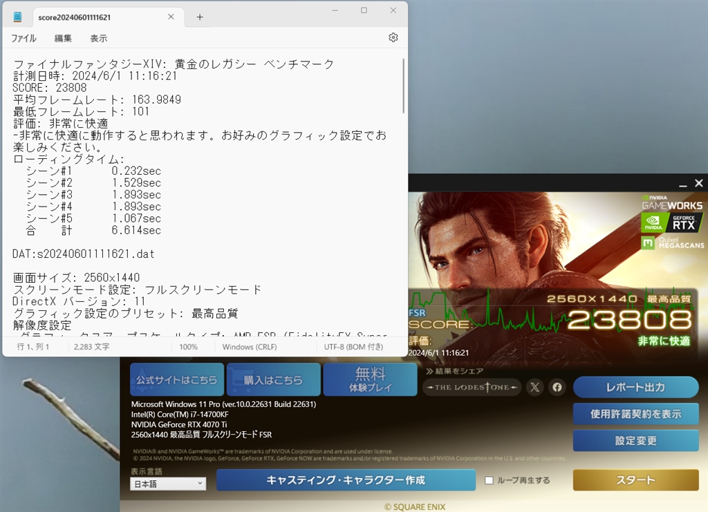708x512 pixels.
Task: Click the シーン#1 0.232sec row
Action: [x=93, y=171]
